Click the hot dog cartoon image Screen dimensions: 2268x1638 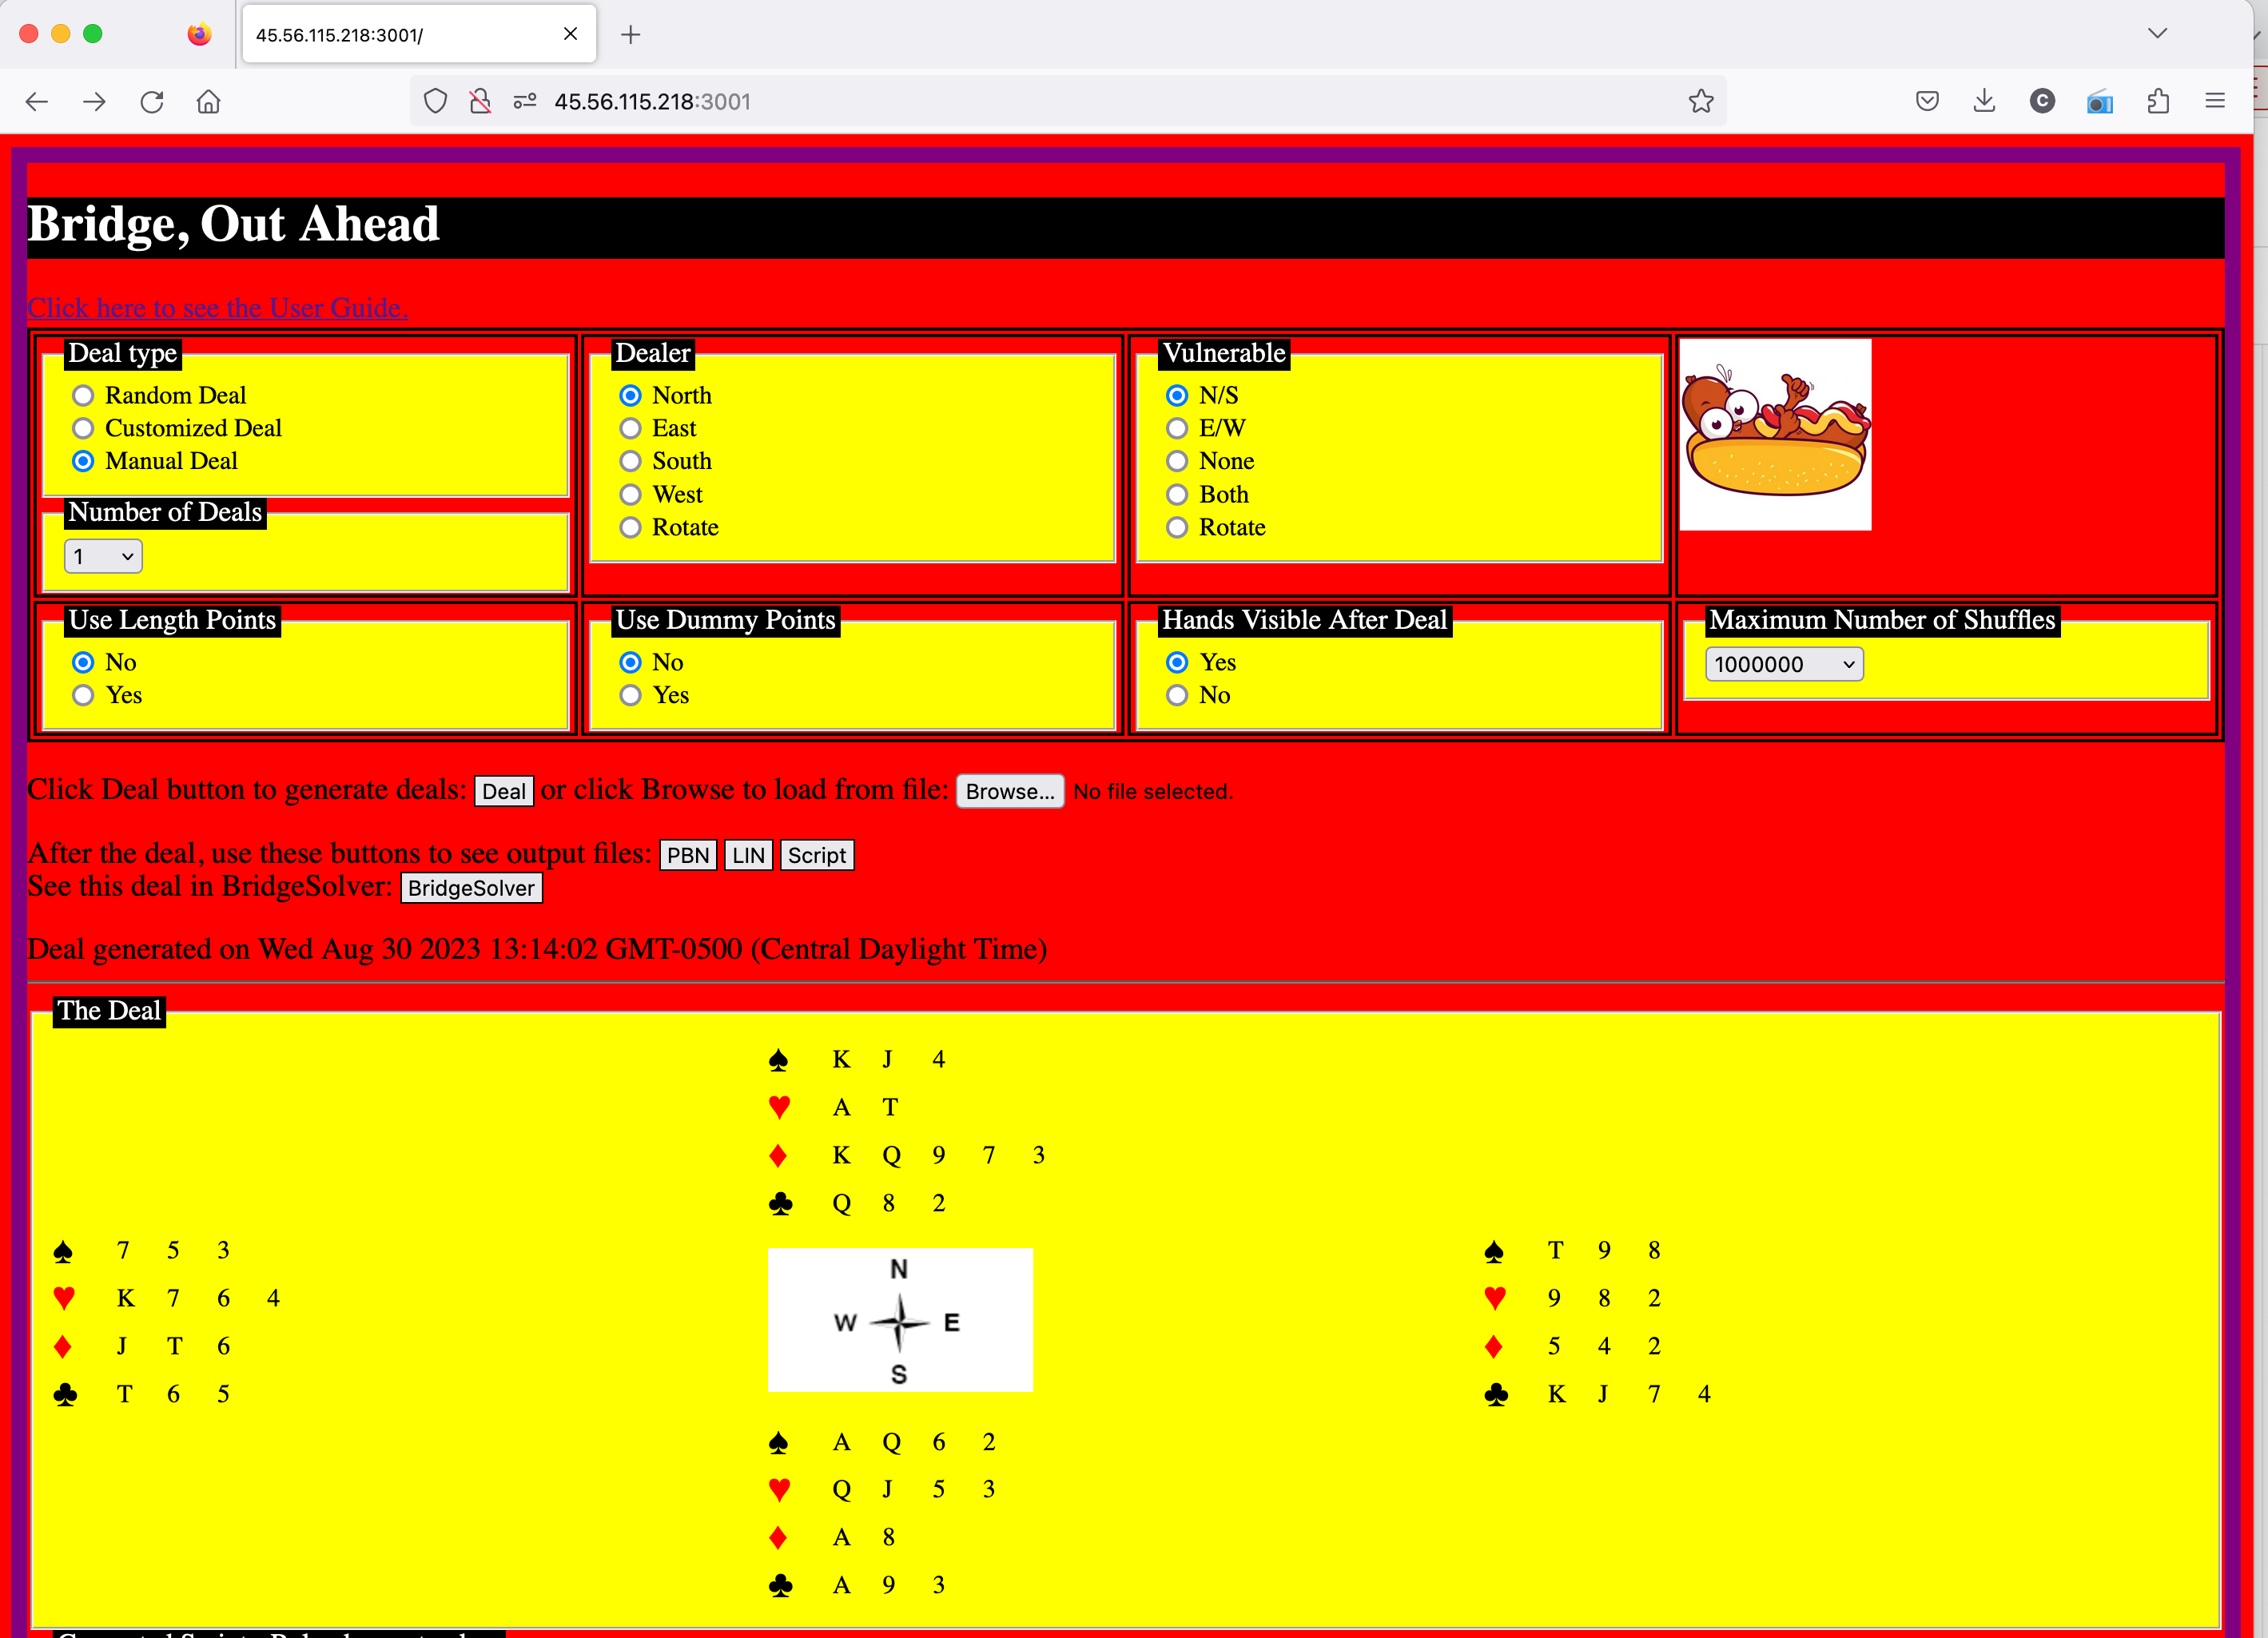[x=1775, y=435]
